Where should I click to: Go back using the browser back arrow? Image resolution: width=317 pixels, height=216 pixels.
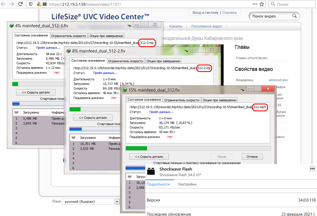[3, 4]
